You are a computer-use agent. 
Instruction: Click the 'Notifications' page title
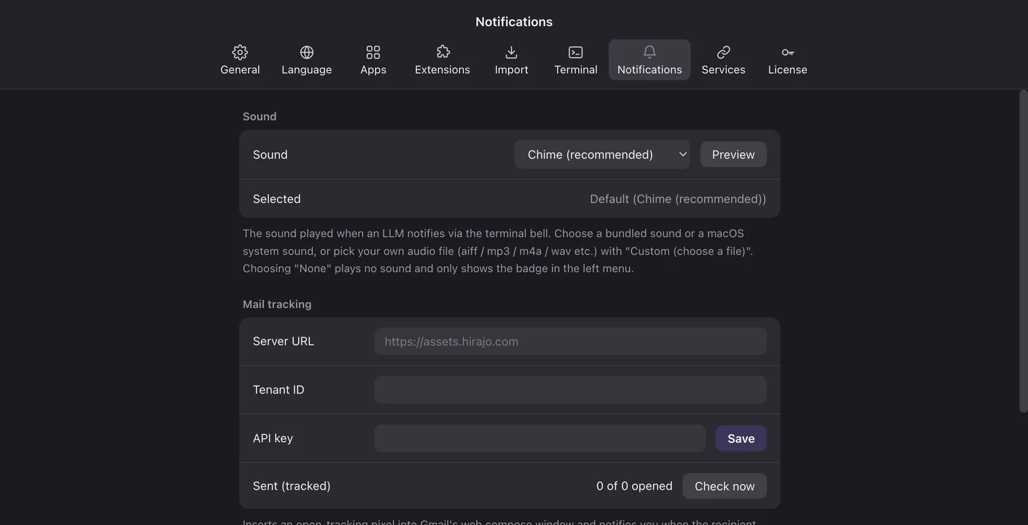[x=514, y=22]
